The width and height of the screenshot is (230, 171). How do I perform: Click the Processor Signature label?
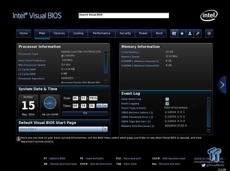(x=32, y=78)
